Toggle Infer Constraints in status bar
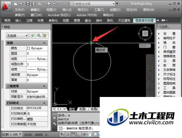Viewport: 182px width, 138px height. tap(62, 134)
